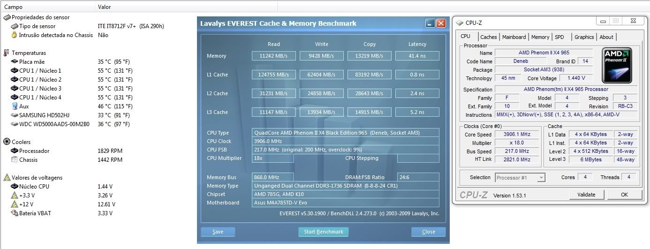Screen dimensions: 650x249
Task: Click the Valor column header
Action: tap(187, 7)
